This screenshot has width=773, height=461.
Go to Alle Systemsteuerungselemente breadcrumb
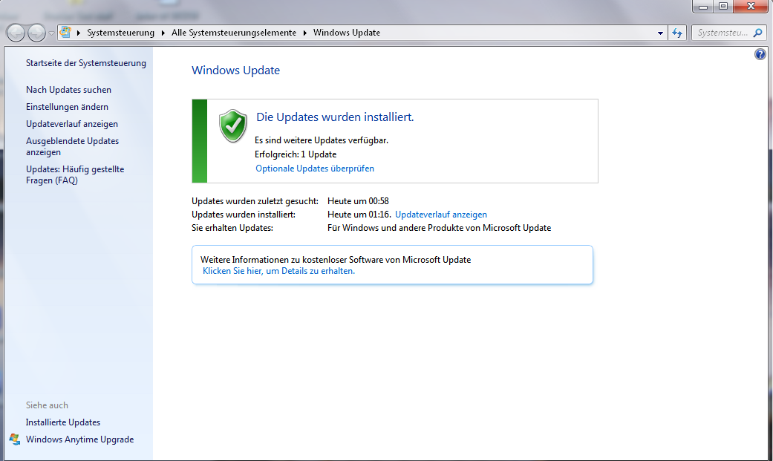tap(234, 33)
